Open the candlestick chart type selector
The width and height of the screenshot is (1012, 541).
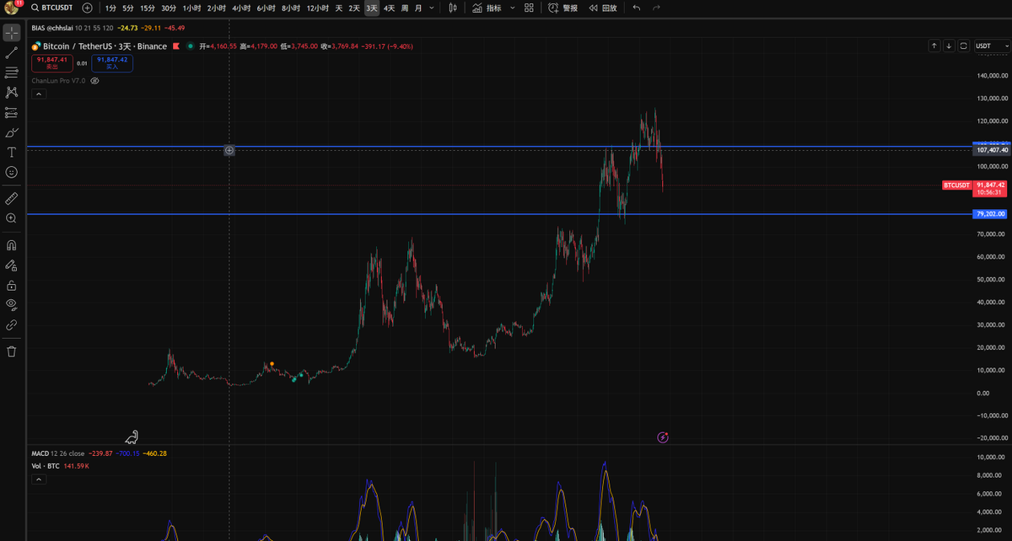point(453,8)
